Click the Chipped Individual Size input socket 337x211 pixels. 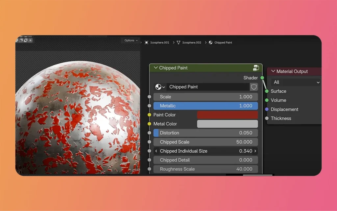tap(149, 151)
